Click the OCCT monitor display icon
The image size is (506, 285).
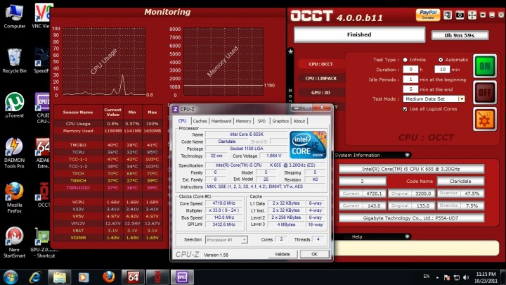point(448,15)
